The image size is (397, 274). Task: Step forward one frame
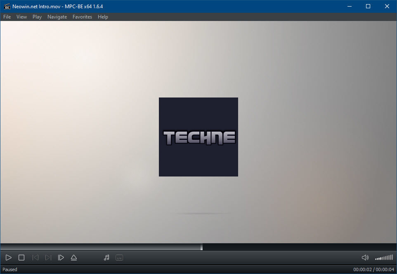pos(61,258)
